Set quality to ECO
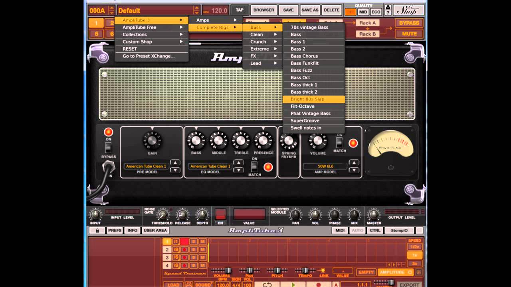 [376, 12]
